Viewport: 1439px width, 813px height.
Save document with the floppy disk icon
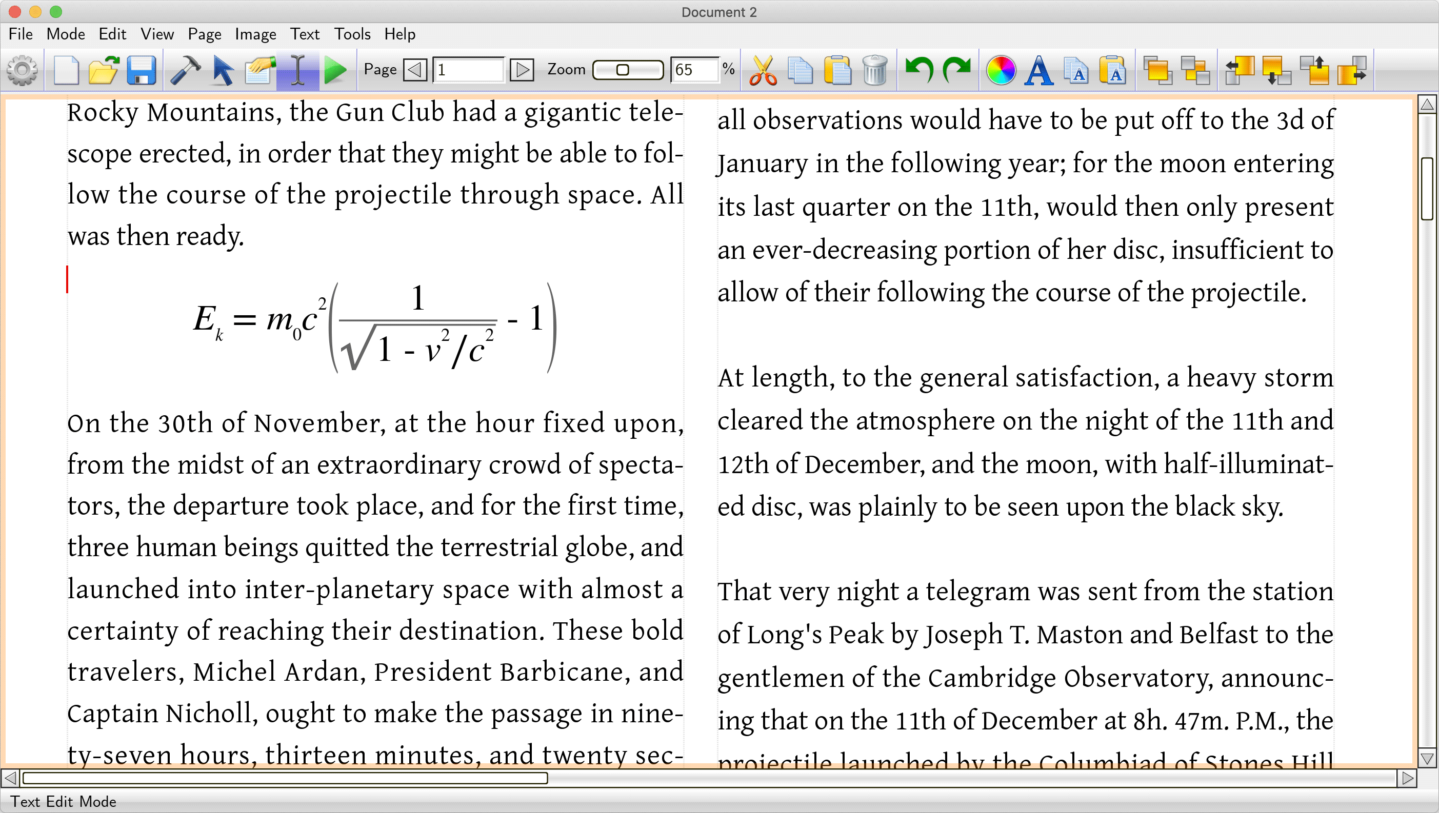click(141, 70)
